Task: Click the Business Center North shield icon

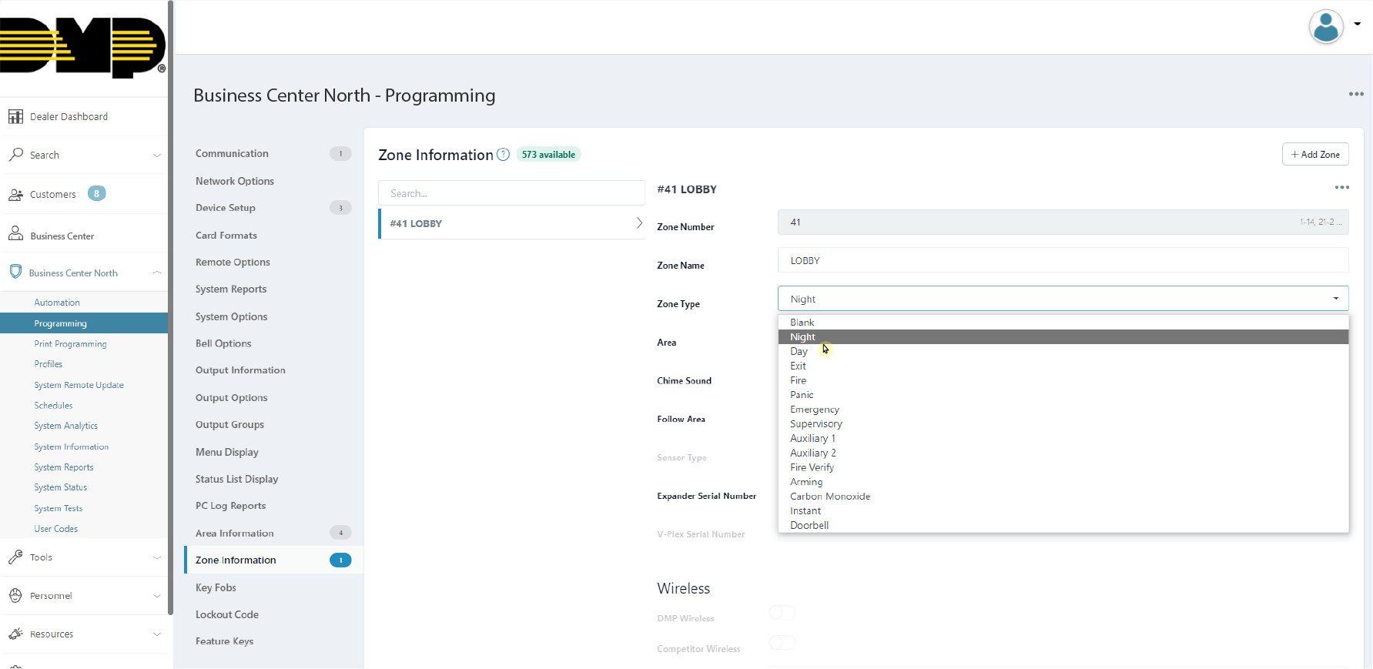Action: 15,273
